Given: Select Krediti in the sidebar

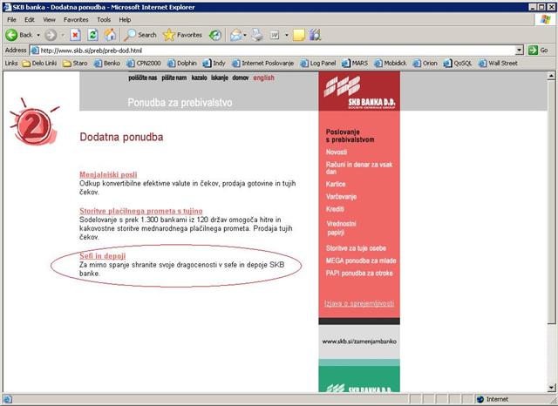Looking at the screenshot, I should (x=335, y=209).
